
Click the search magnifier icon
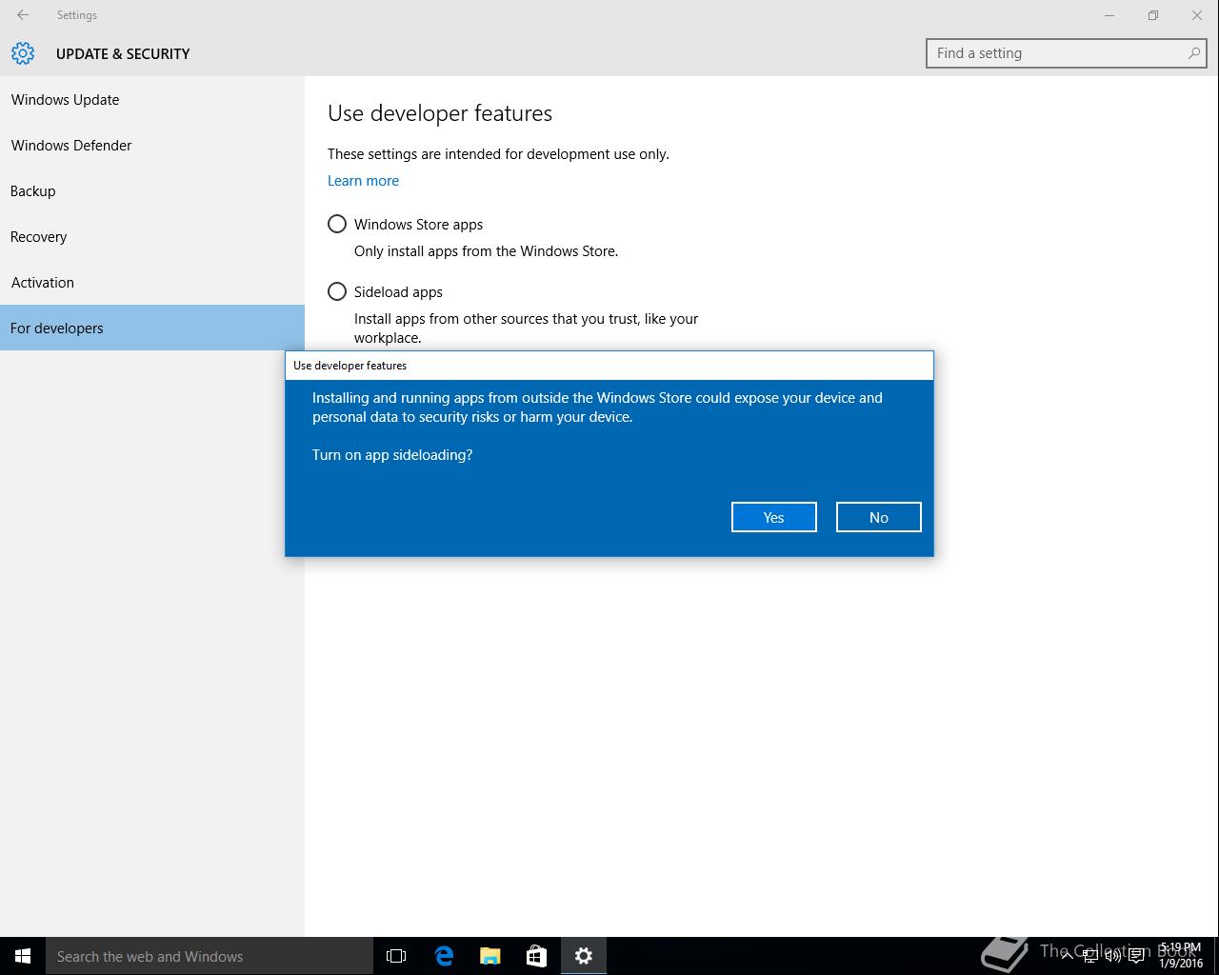point(1194,53)
